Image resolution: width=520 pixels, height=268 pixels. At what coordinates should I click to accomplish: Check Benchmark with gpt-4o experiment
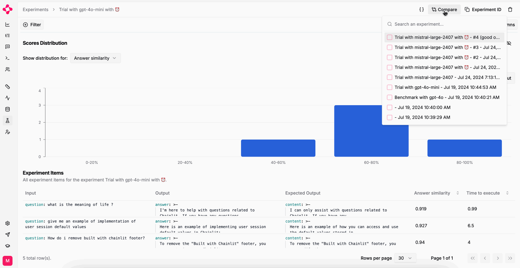[x=390, y=98]
